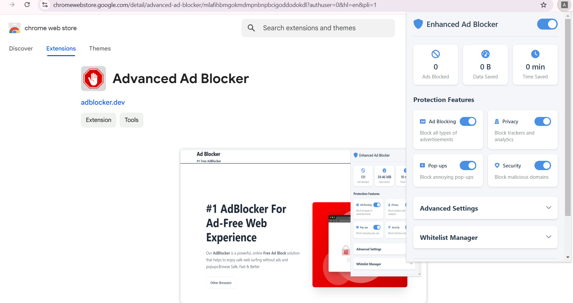This screenshot has height=303, width=573.
Task: Bookmark this page with the star icon
Action: pos(543,5)
